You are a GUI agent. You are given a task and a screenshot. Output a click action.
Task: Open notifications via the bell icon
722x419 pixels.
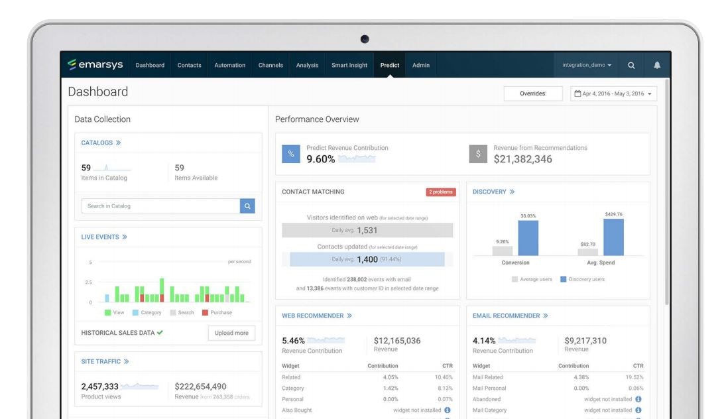(657, 65)
